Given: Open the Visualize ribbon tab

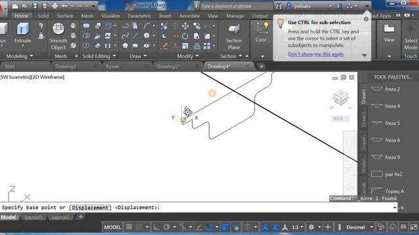Looking at the screenshot, I should coord(111,16).
